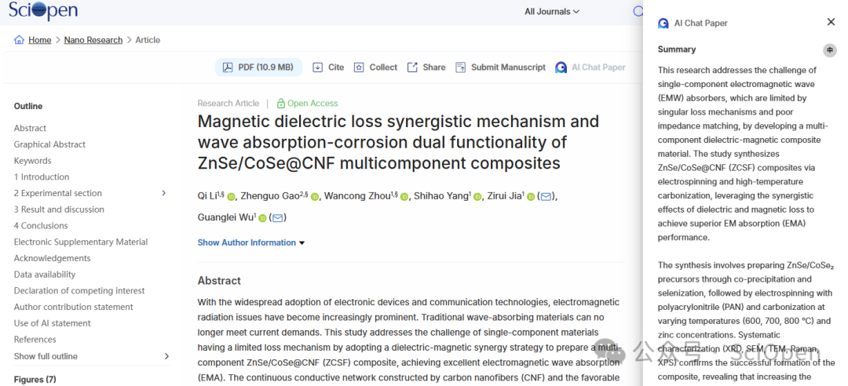Open Use of AI statement item
The width and height of the screenshot is (848, 386).
(x=53, y=322)
